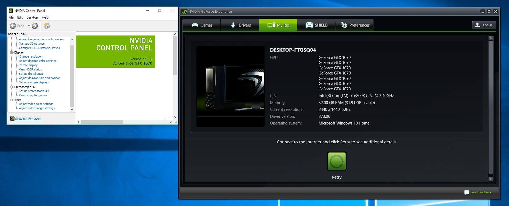509x206 pixels.
Task: Switch to SHIELD tab in GeForce Experience
Action: (317, 25)
